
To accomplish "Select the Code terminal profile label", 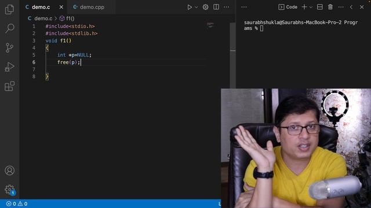I will (x=288, y=7).
